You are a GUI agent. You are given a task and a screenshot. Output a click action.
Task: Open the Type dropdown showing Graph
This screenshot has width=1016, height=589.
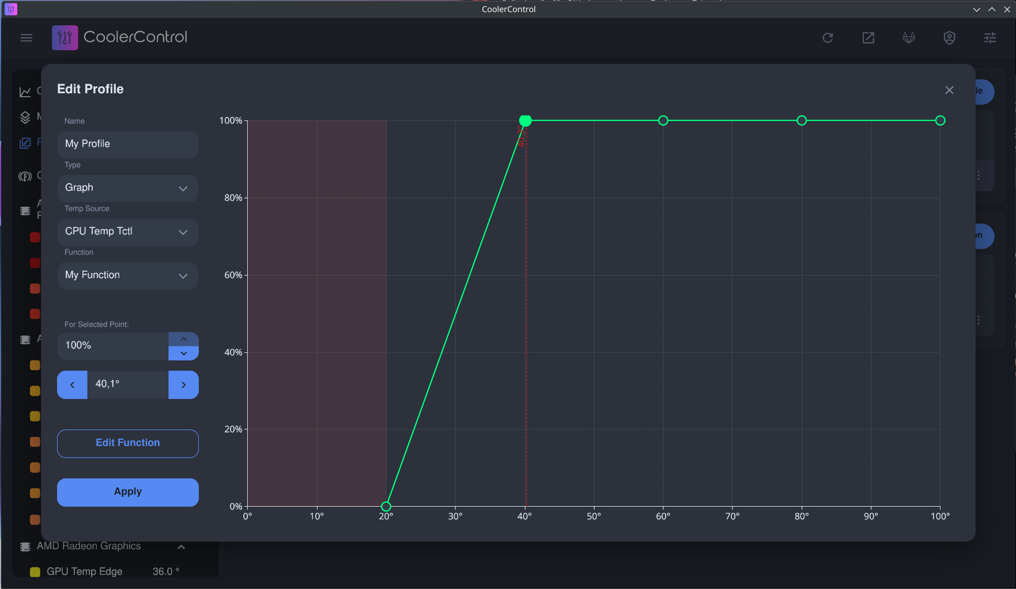[x=128, y=188]
